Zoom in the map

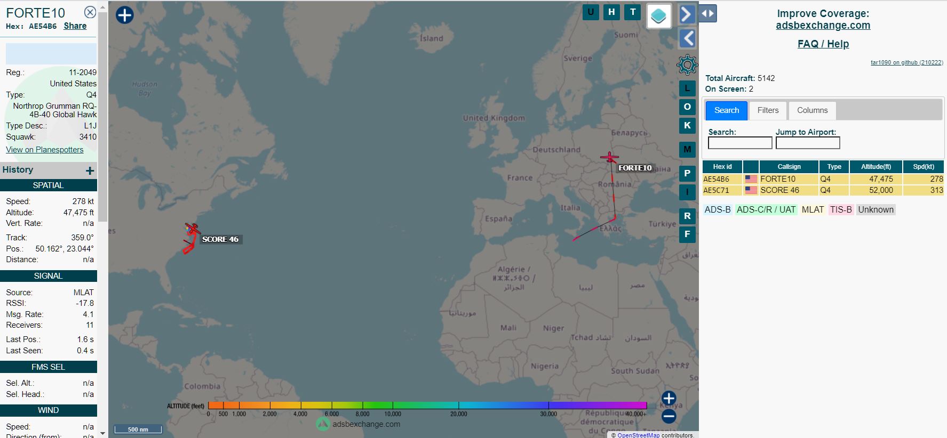[669, 398]
